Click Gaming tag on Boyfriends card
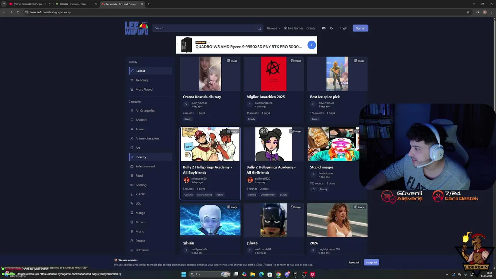This screenshot has width=496, height=279. point(188,195)
